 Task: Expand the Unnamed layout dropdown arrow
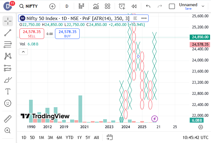(x=203, y=6)
